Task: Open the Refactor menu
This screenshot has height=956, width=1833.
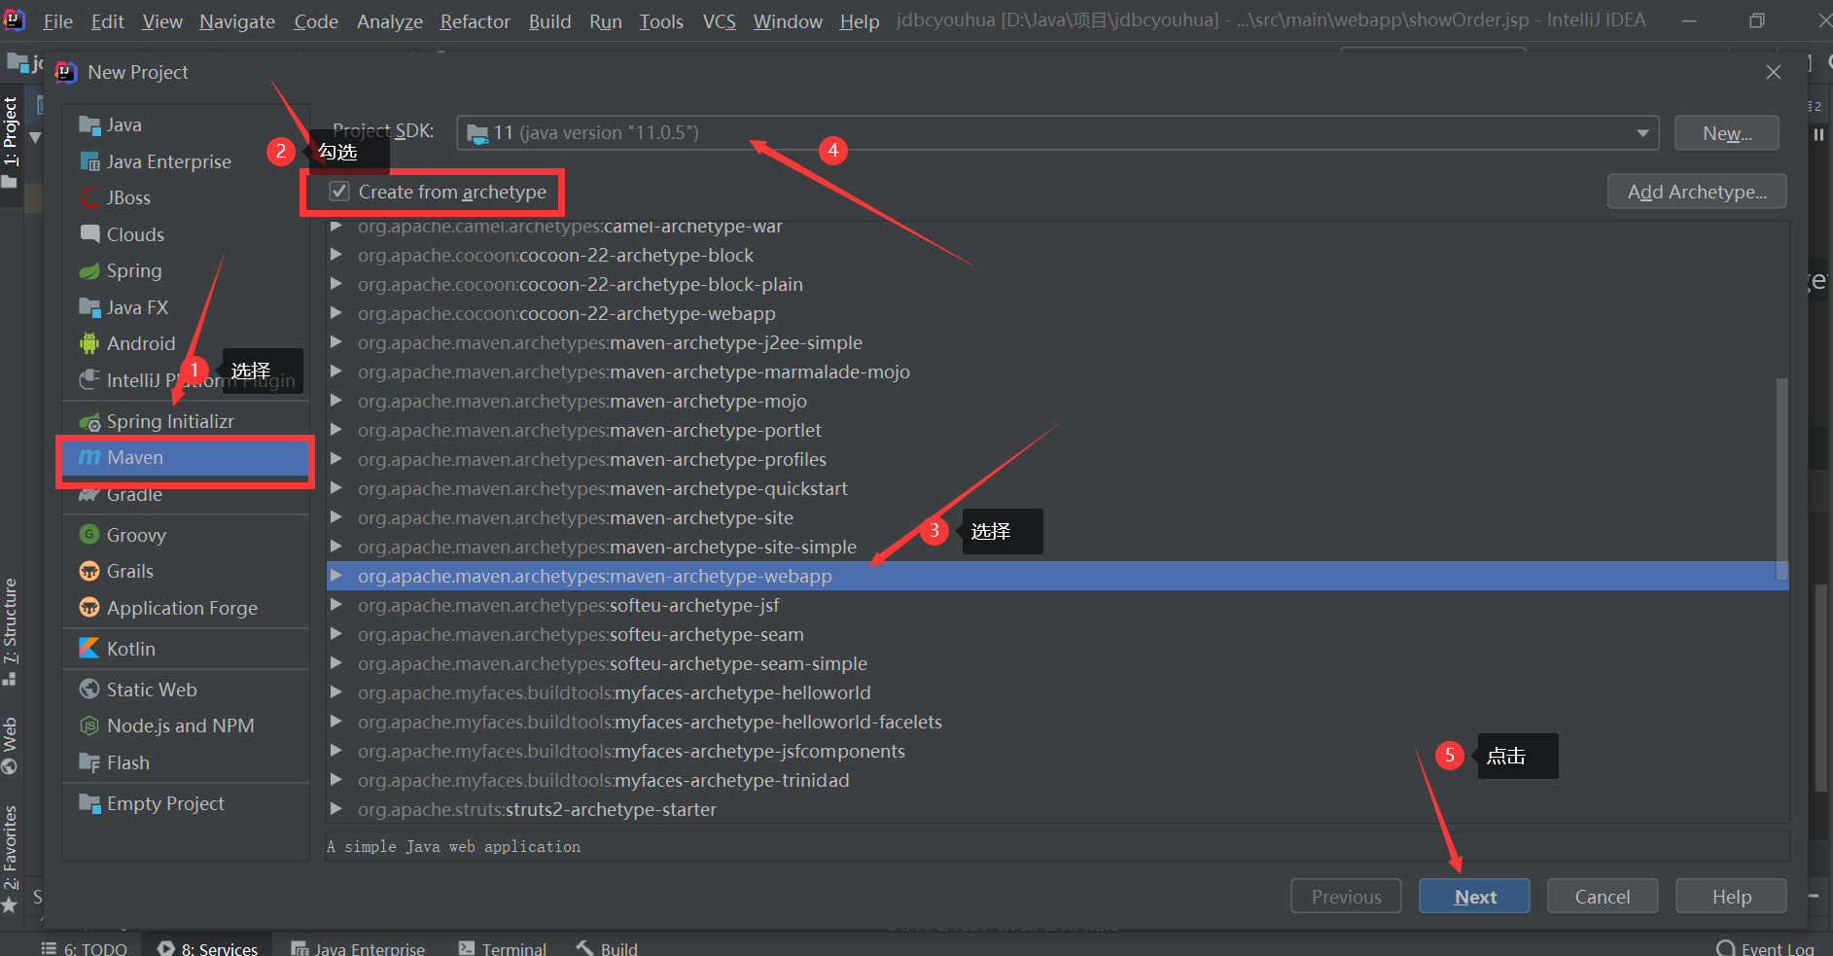Action: (x=476, y=21)
